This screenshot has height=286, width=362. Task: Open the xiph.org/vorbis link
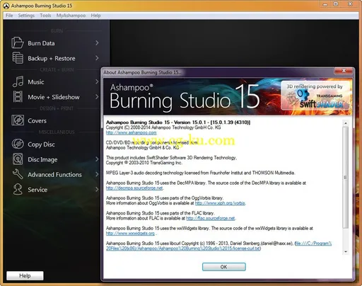point(220,203)
